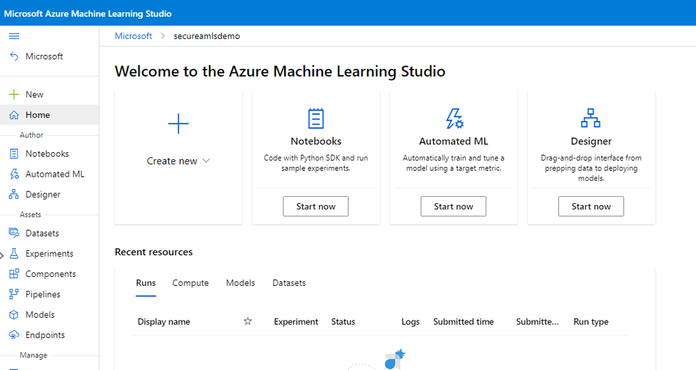Select the Models tab in Recent resources
Image resolution: width=696 pixels, height=370 pixels.
point(240,283)
